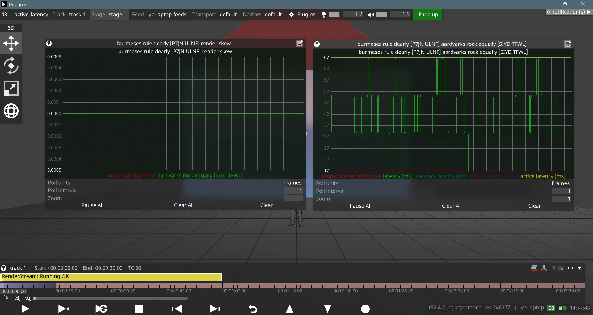Open the feed options icon on the right panel header
The image size is (593, 315).
(x=568, y=44)
